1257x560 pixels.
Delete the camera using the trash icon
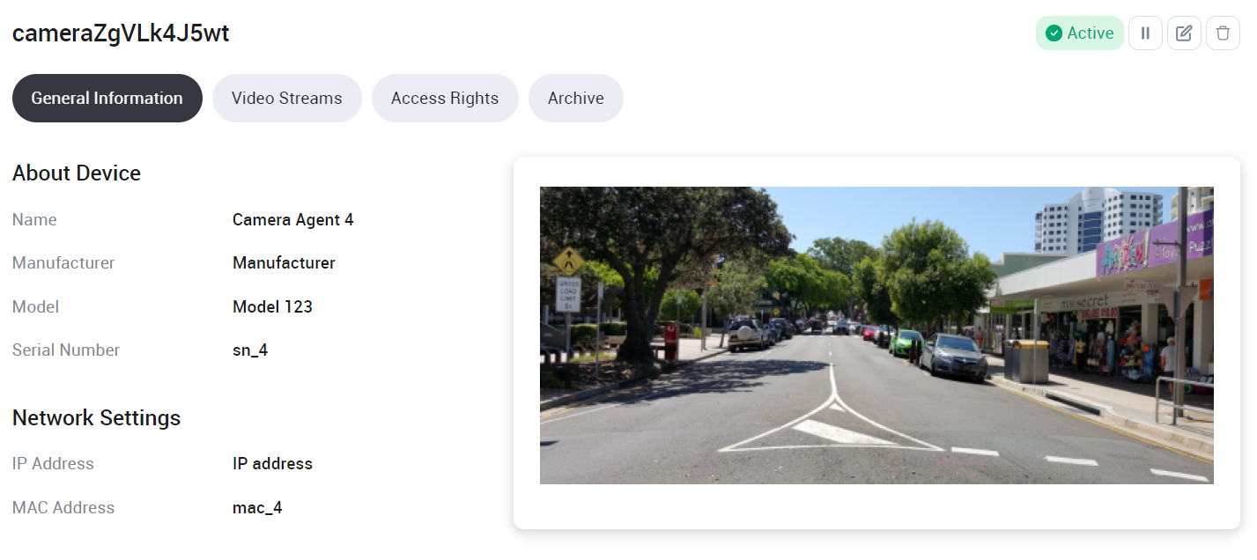[1223, 33]
